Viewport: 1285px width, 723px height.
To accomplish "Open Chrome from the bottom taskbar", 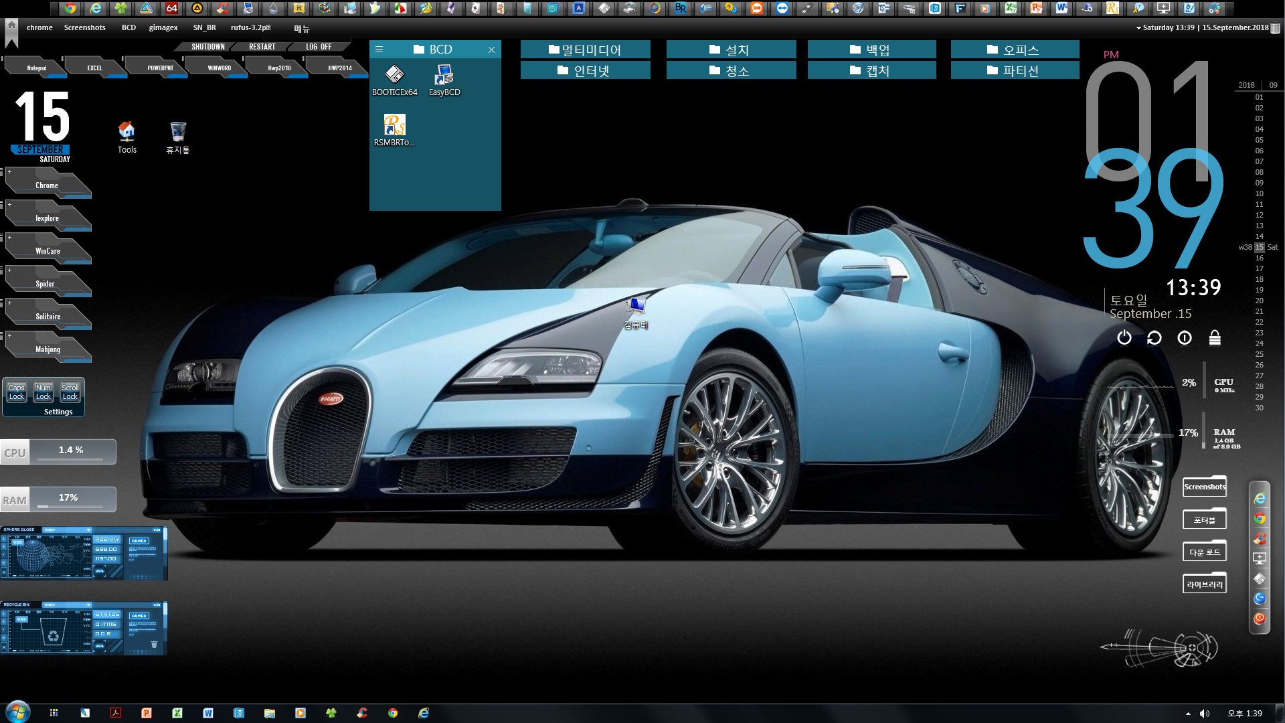I will [x=393, y=713].
